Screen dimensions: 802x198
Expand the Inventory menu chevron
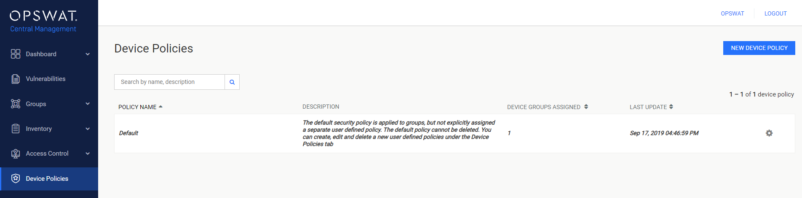click(88, 129)
